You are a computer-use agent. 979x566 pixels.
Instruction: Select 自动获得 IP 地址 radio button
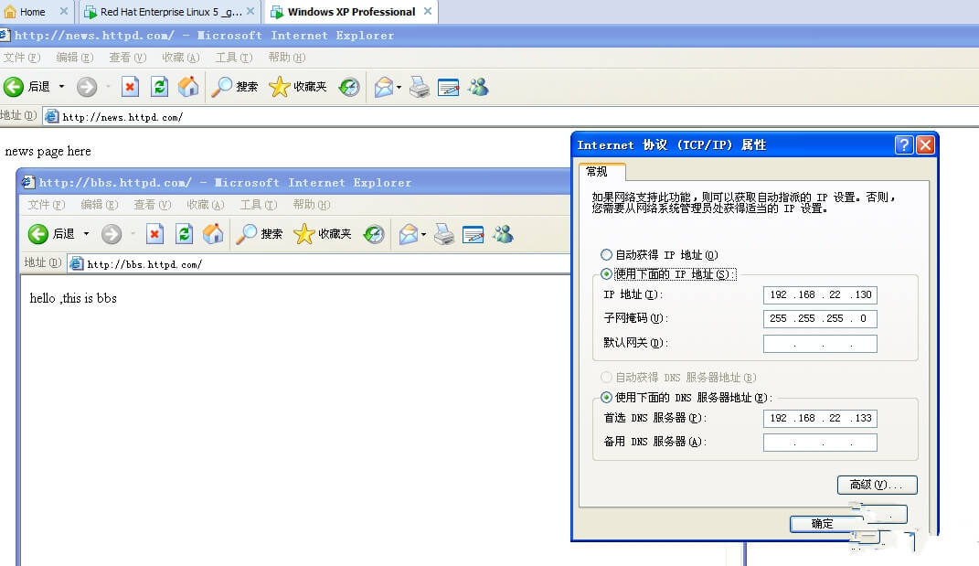tap(606, 255)
